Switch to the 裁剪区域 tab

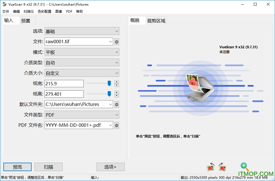coord(156,20)
